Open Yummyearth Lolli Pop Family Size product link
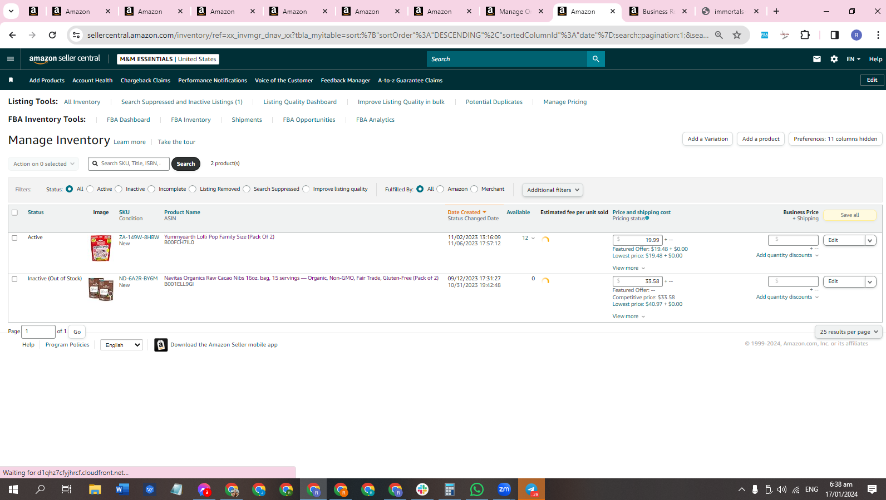 [219, 237]
